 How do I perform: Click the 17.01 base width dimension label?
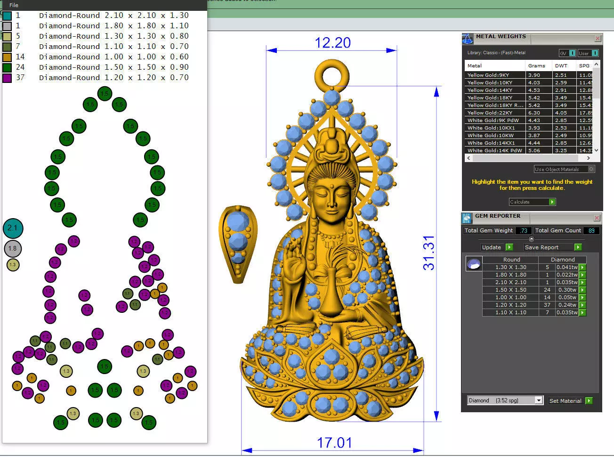point(334,443)
